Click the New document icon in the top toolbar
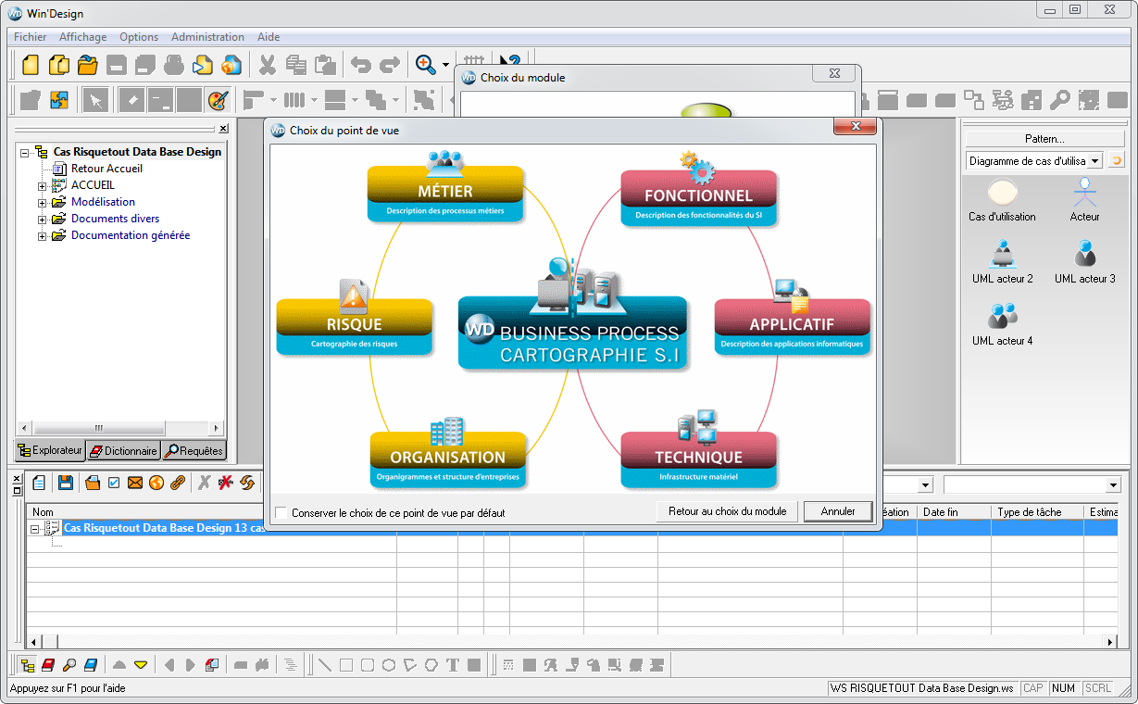 pos(31,65)
